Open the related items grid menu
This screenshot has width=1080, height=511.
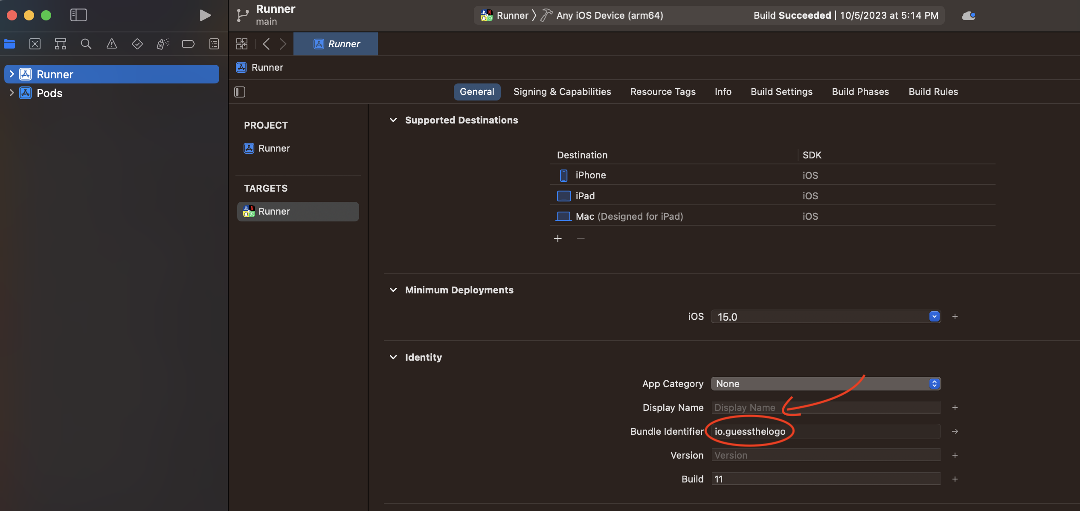coord(242,44)
